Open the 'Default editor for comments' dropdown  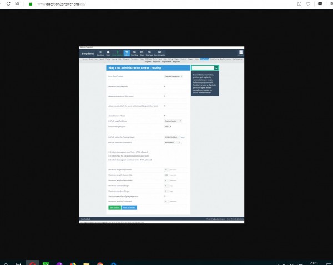(172, 142)
